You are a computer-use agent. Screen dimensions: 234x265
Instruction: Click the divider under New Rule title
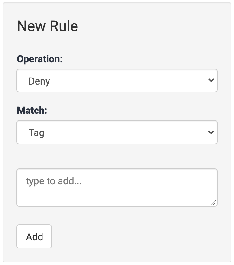117,37
